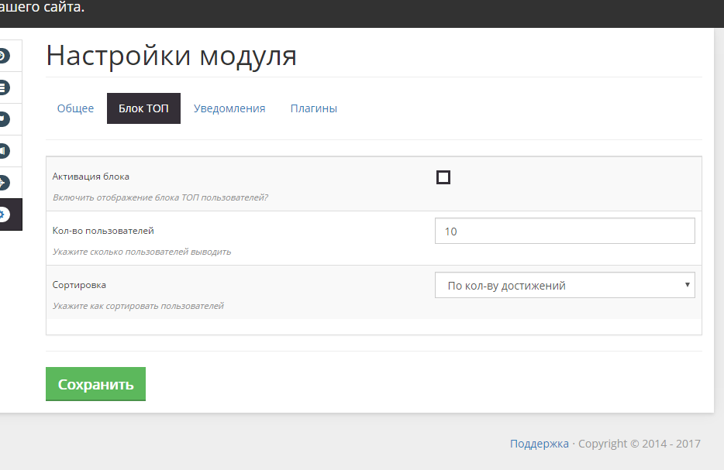
Task: Open the Поддержка link in footer
Action: point(540,444)
